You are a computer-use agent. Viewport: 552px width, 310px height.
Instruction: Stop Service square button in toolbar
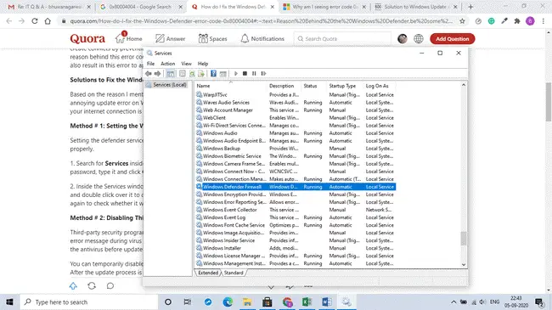[x=245, y=73]
